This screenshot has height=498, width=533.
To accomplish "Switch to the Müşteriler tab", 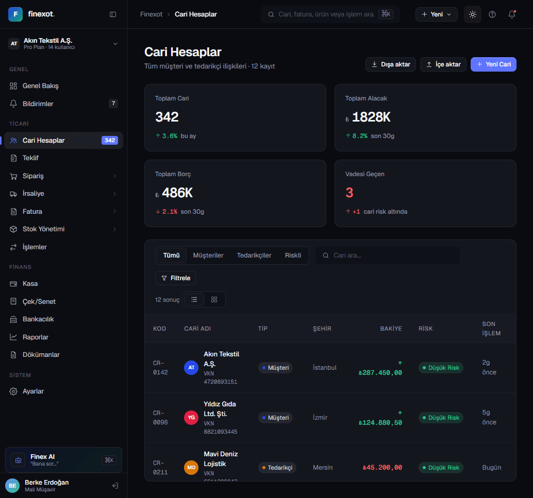I will (x=208, y=255).
